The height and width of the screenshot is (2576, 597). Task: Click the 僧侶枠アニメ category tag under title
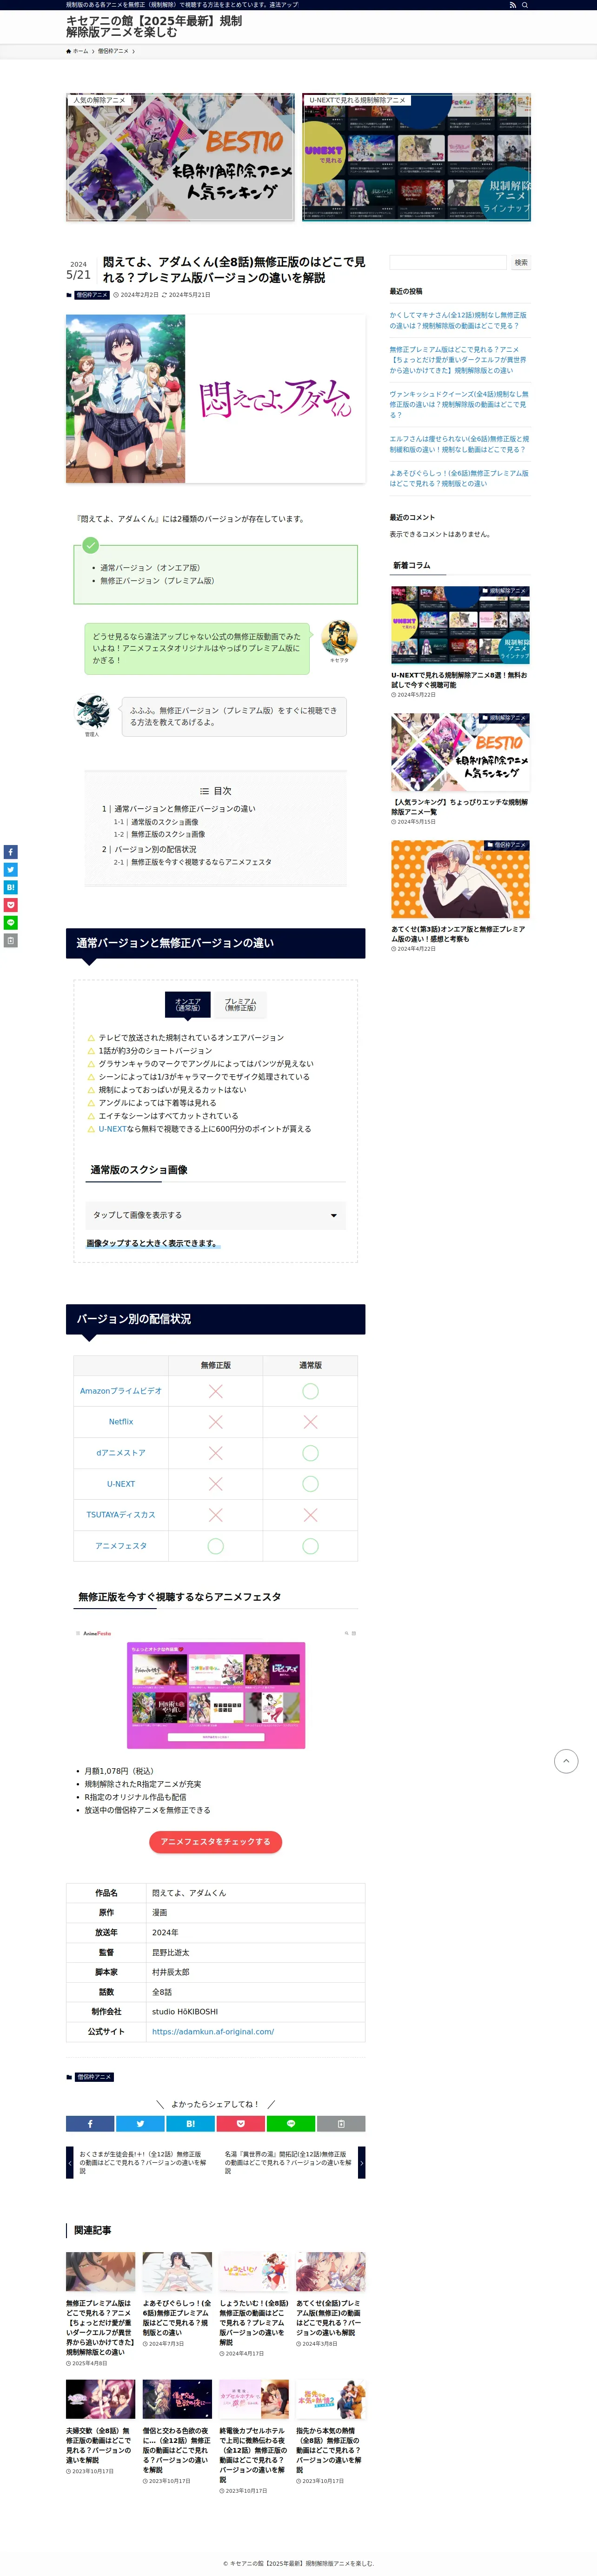[91, 295]
